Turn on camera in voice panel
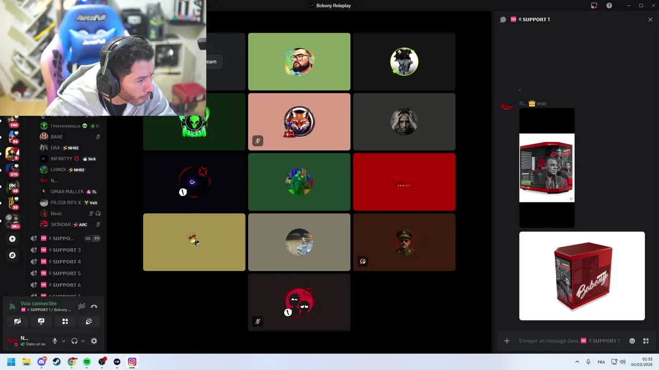This screenshot has width=659, height=370. click(18, 321)
